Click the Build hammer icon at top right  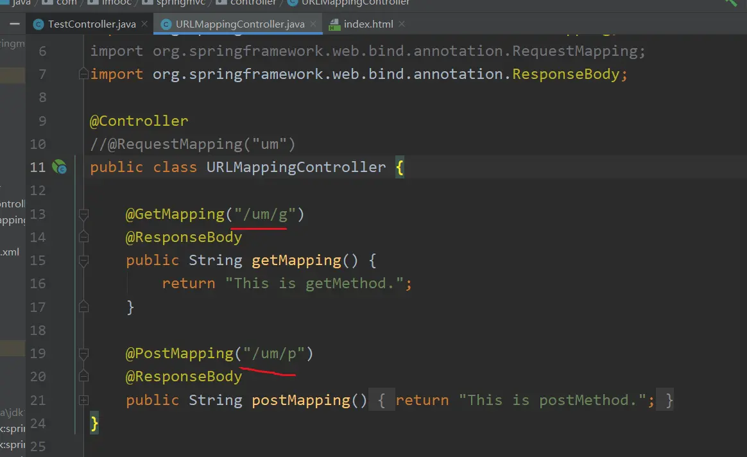(731, 3)
